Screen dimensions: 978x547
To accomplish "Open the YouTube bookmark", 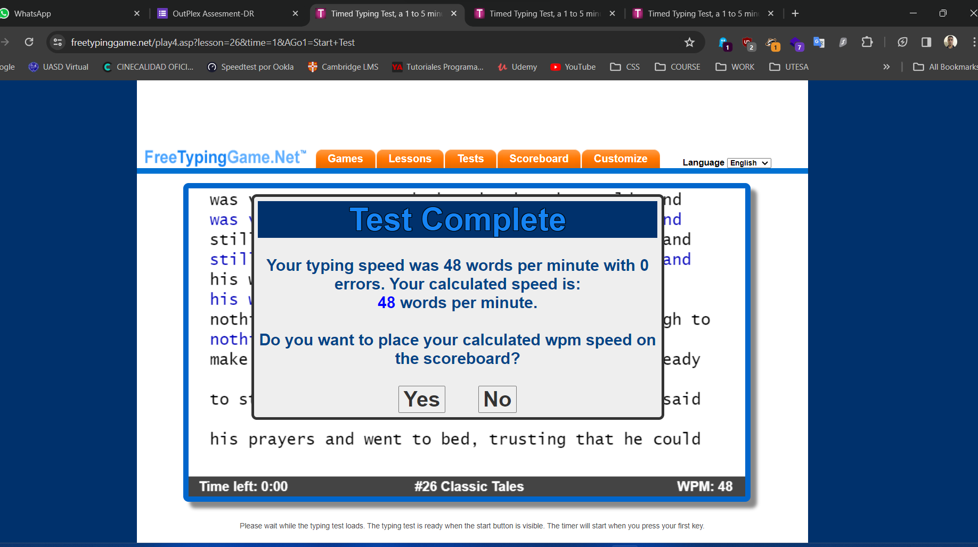I will 573,67.
